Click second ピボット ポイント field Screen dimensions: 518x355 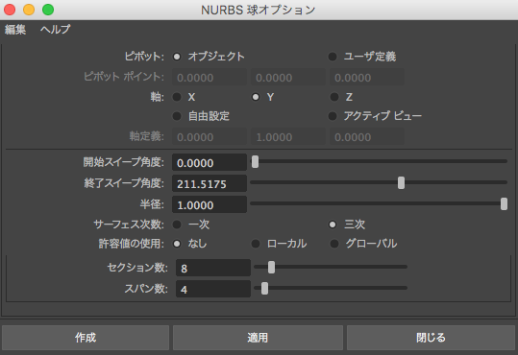pyautogui.click(x=288, y=77)
